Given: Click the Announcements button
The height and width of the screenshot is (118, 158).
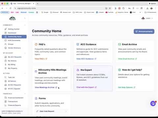Looking at the screenshot, I should click(144, 31).
